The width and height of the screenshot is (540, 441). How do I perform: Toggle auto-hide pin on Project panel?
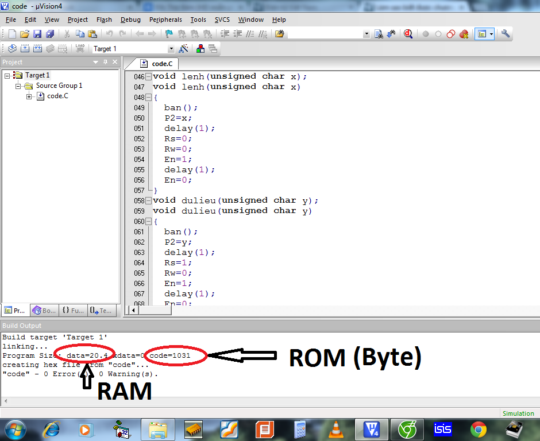105,62
